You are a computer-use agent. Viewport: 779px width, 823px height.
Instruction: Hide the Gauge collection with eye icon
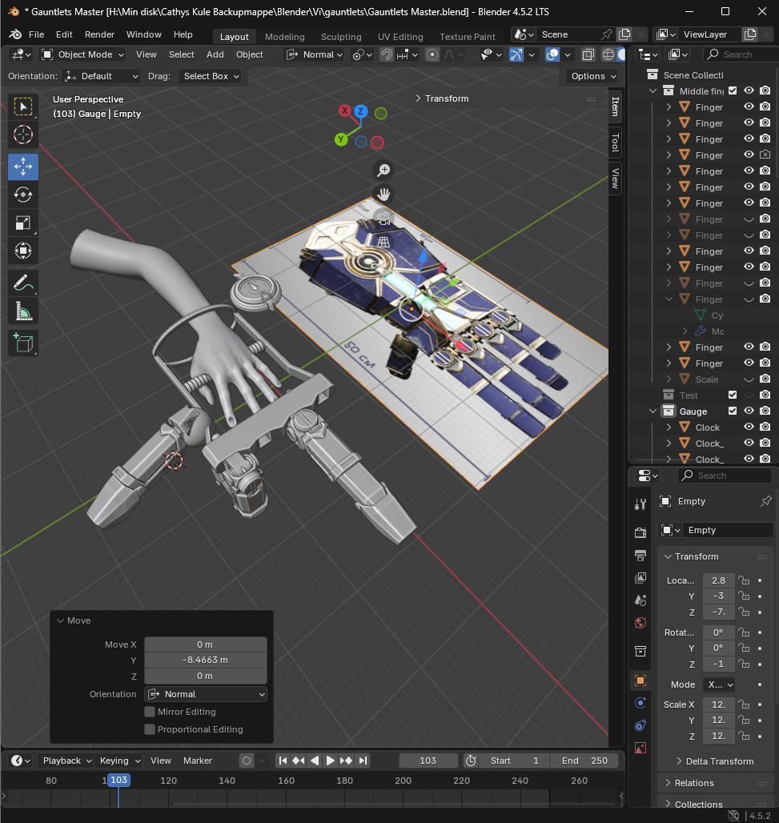tap(749, 411)
